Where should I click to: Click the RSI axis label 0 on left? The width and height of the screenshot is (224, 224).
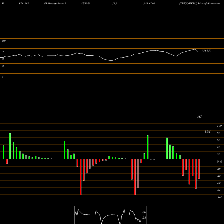point(2,77)
